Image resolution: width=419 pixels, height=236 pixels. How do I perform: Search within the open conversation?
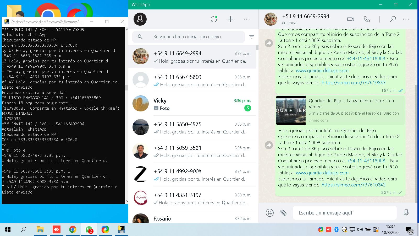pos(393,19)
